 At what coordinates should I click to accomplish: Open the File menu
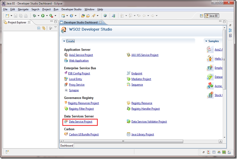tap(5, 9)
